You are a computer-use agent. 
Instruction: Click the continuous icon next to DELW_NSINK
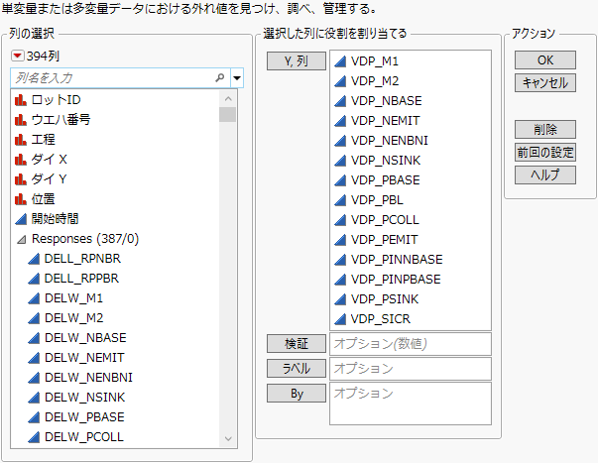click(34, 398)
